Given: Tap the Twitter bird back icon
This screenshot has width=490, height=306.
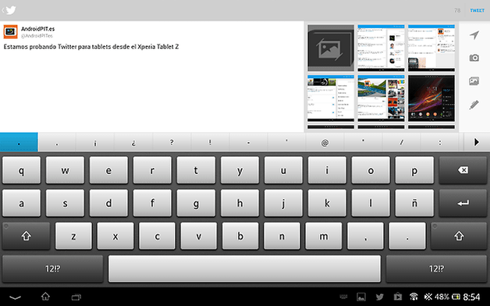Looking at the screenshot, I should pos(9,10).
